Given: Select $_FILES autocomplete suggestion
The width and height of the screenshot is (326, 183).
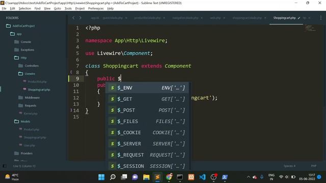Looking at the screenshot, I should click(x=147, y=121).
